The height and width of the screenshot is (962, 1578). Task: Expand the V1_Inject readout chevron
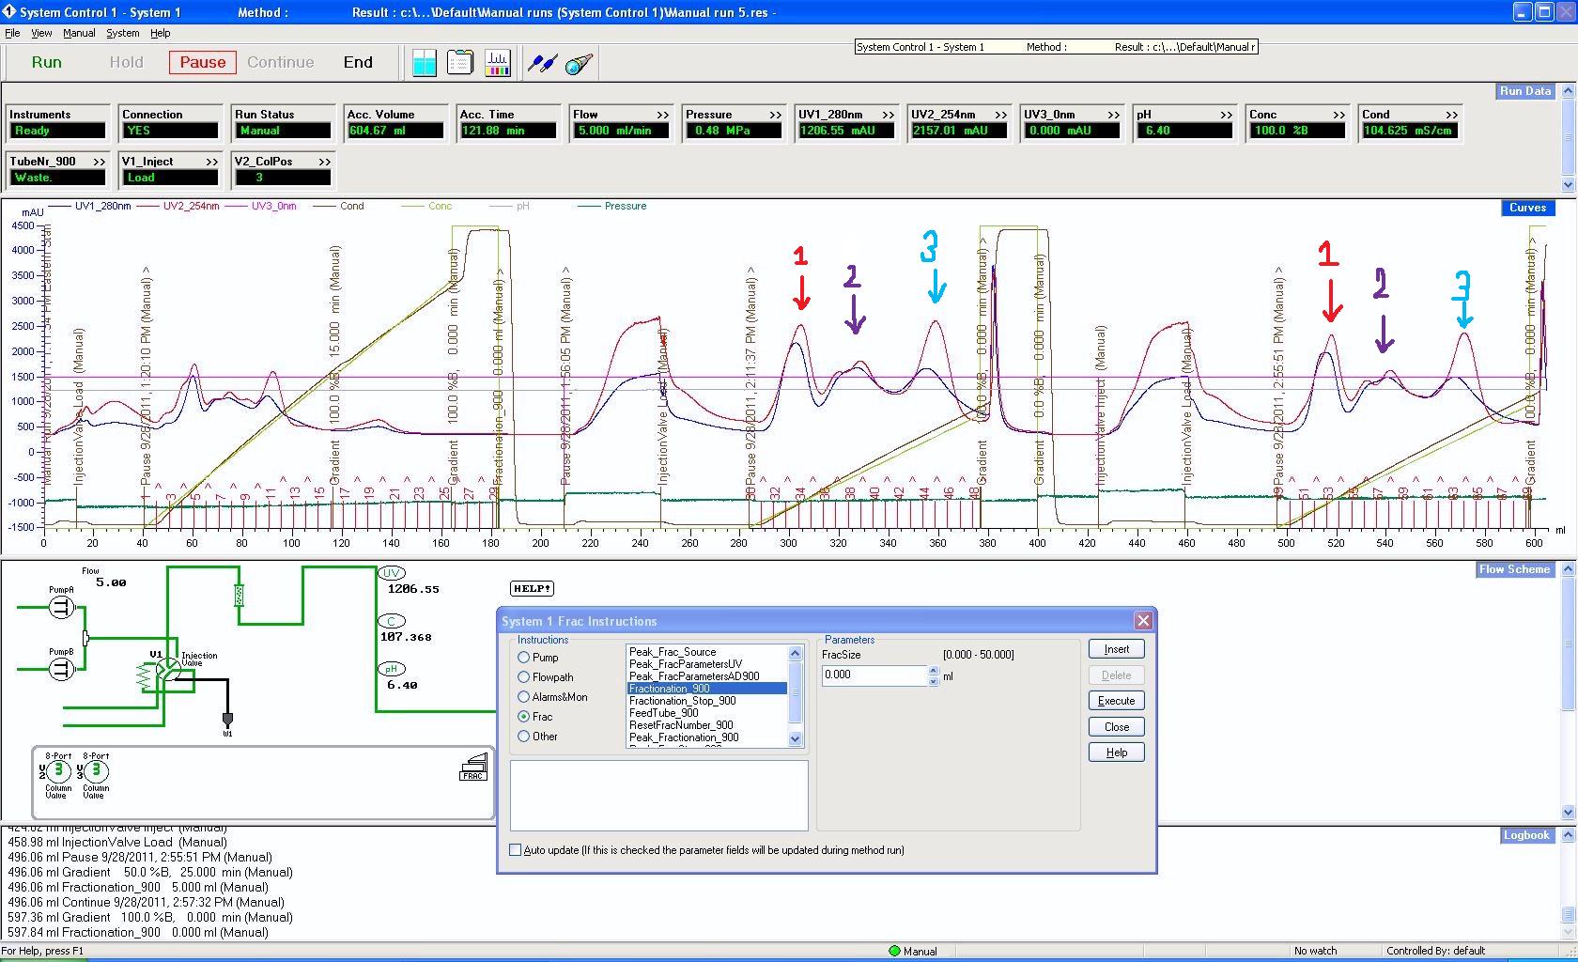click(x=211, y=162)
